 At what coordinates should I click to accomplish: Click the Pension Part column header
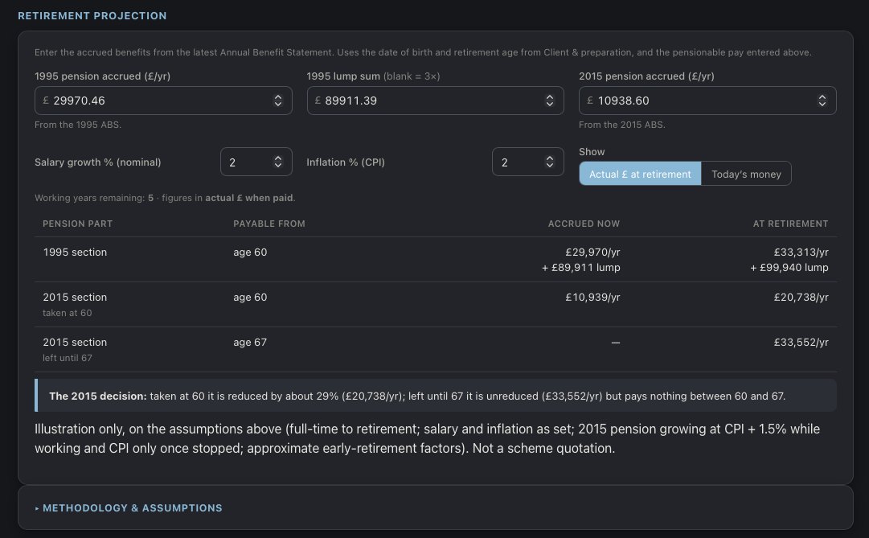78,224
